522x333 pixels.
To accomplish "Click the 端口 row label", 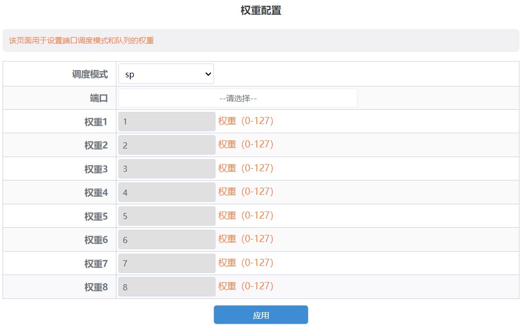I will [99, 98].
